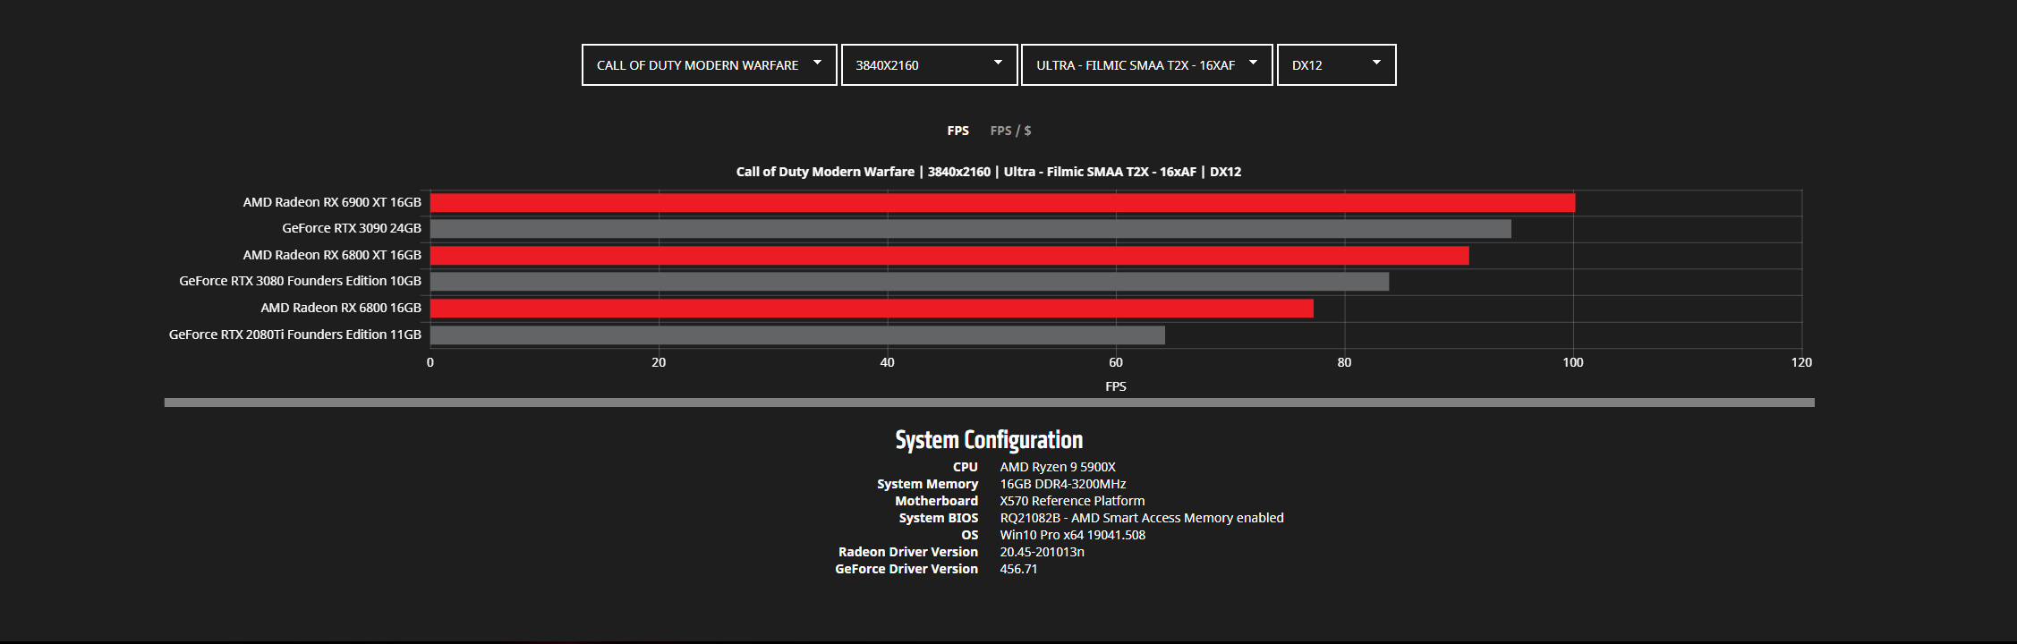Click the "20.45-201013n" Radeon driver version

pos(1042,552)
